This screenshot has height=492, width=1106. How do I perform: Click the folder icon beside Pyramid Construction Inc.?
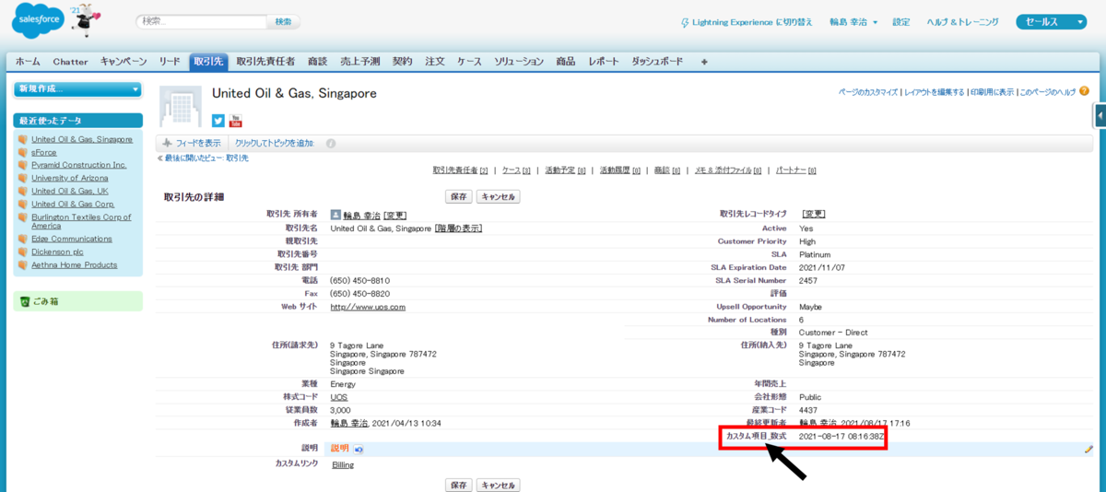pyautogui.click(x=23, y=165)
